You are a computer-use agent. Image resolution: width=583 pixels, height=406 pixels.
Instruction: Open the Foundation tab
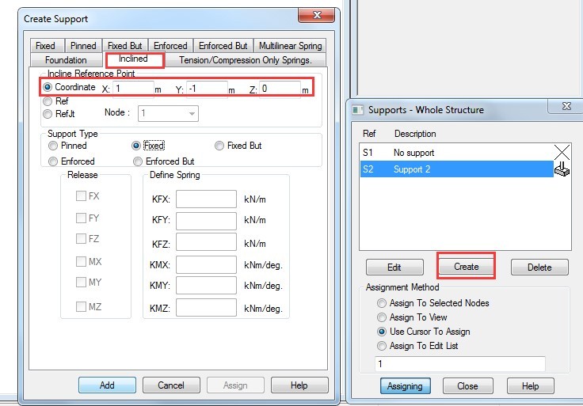(67, 60)
